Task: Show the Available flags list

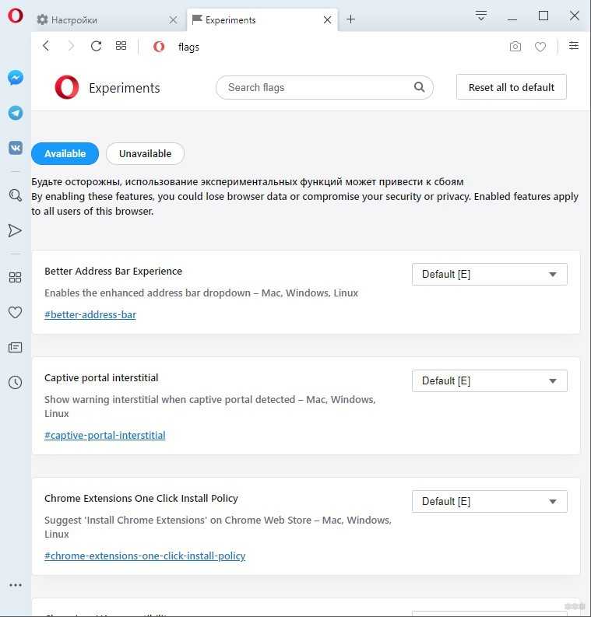Action: click(x=65, y=153)
